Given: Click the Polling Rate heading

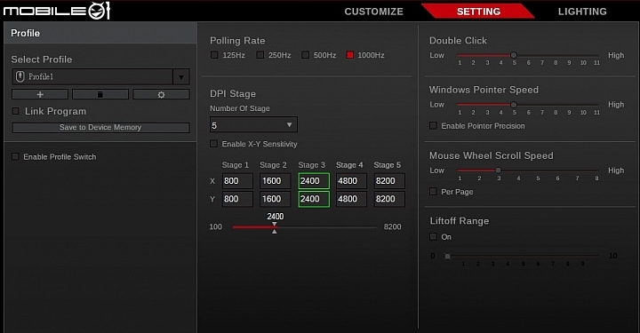Looking at the screenshot, I should point(237,41).
